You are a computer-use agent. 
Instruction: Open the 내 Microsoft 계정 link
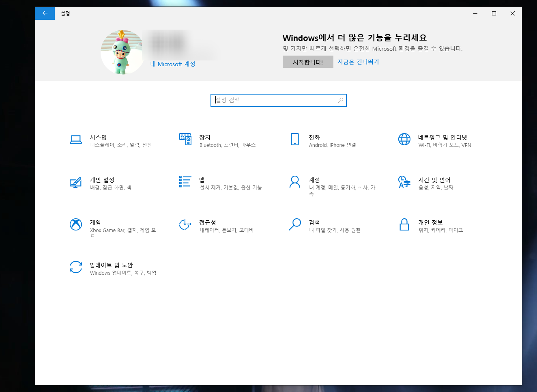pyautogui.click(x=173, y=64)
